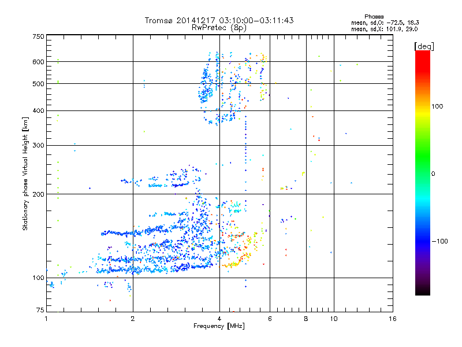462x347 pixels.
Task: Click the "RwPretec (8p)" subtitle
Action: point(219,28)
